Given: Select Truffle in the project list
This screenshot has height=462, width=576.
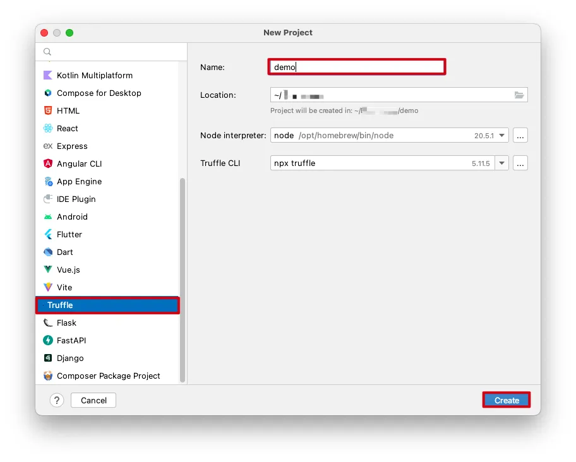Looking at the screenshot, I should [107, 305].
